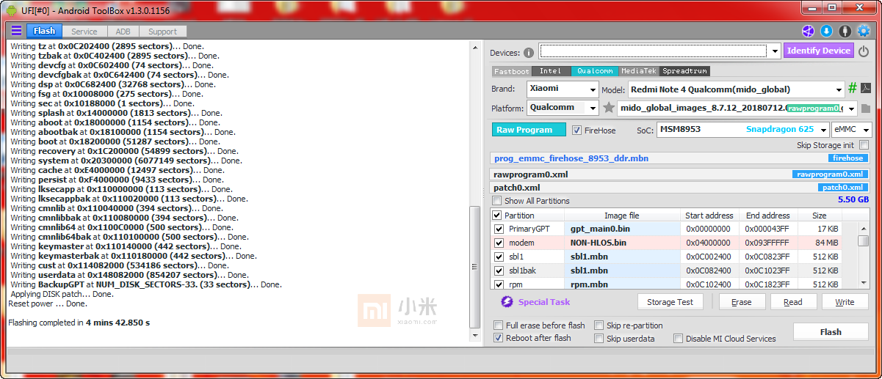
Task: Enable Full erase before flash
Action: click(x=499, y=325)
